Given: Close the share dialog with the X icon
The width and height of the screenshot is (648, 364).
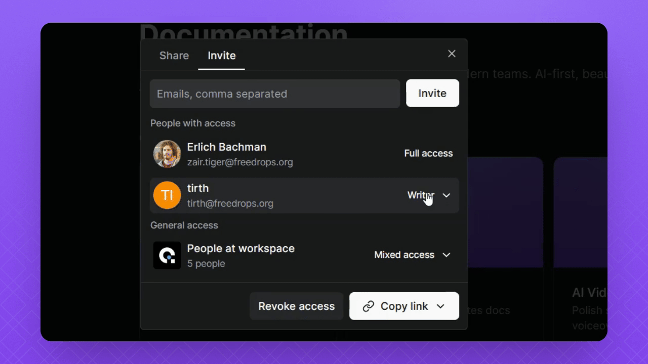Looking at the screenshot, I should click(452, 54).
